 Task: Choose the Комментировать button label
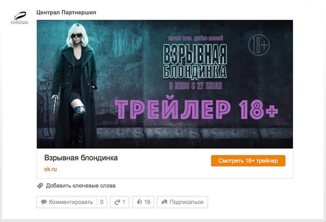tap(71, 202)
